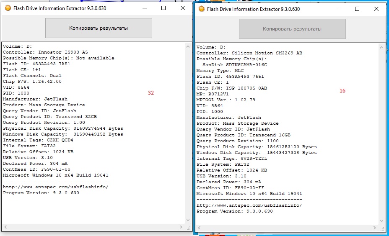Click 'Internal Tags: 8V2R-TZ2L' line
389x236 pixels.
[x=232, y=159]
